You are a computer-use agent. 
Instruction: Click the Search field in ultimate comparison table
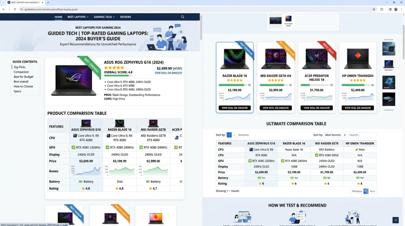pos(362,135)
